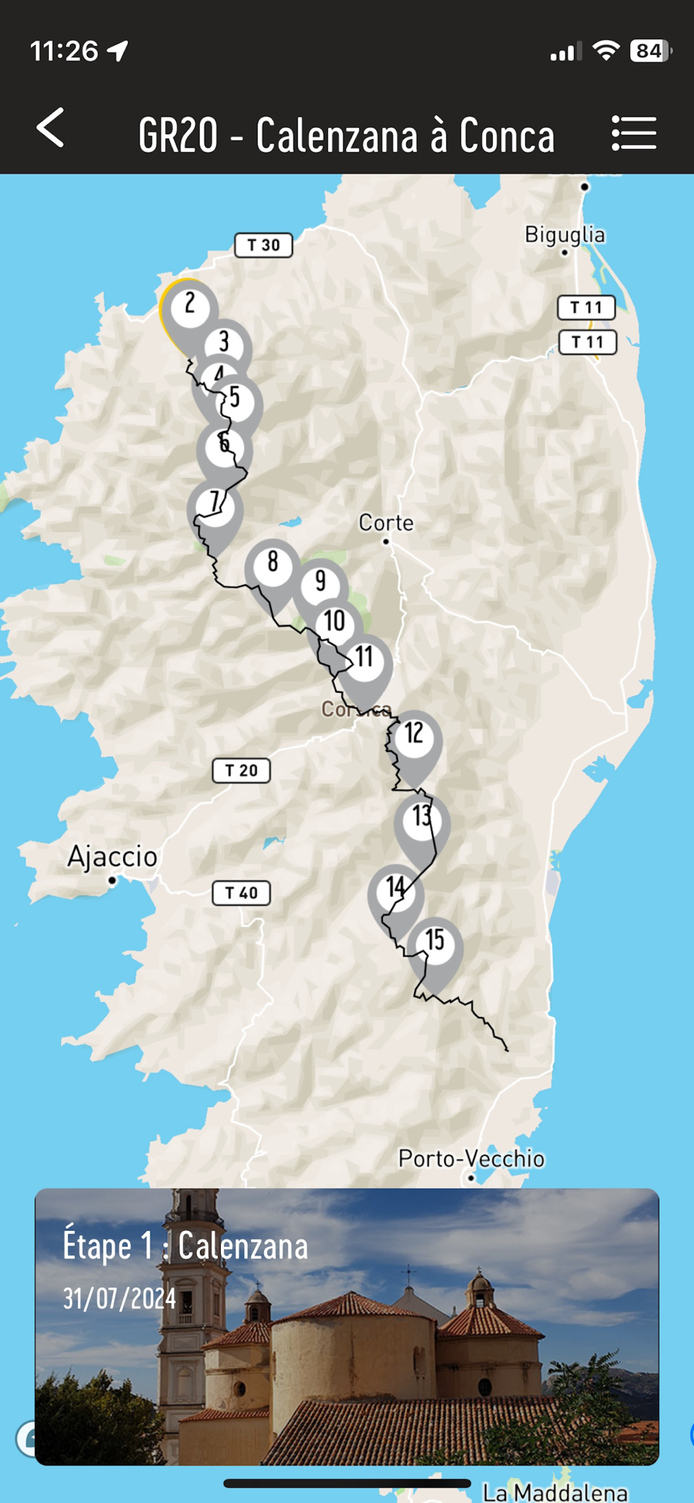Select stage marker number 5
The height and width of the screenshot is (1503, 694).
point(235,398)
